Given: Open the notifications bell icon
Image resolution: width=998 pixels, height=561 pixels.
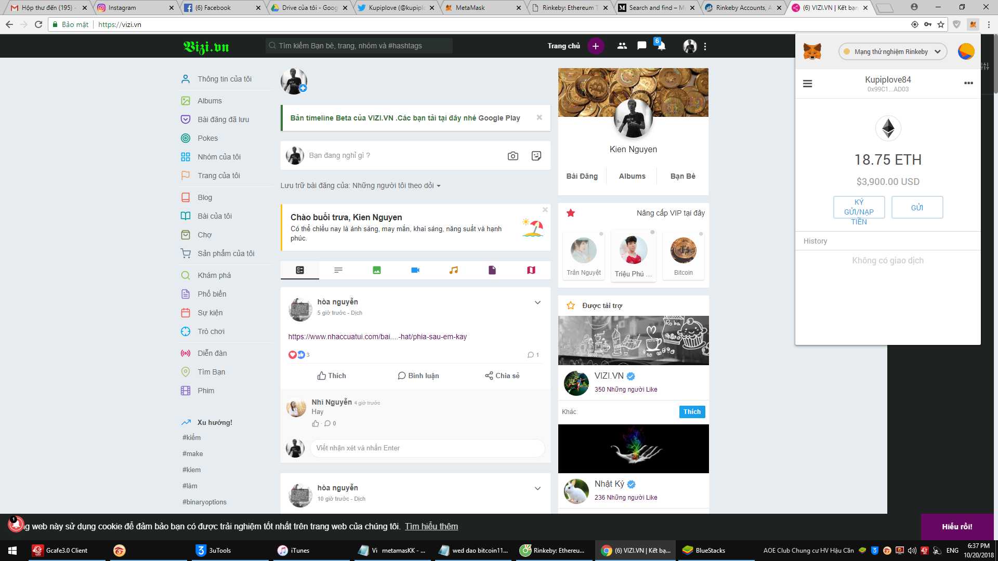Looking at the screenshot, I should 661,46.
